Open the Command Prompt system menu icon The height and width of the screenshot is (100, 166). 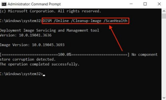(x=4, y=4)
